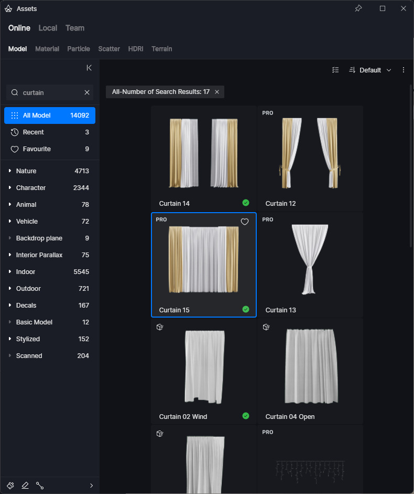Screen dimensions: 414x494
Task: Collapse the left category sidebar
Action: [89, 68]
